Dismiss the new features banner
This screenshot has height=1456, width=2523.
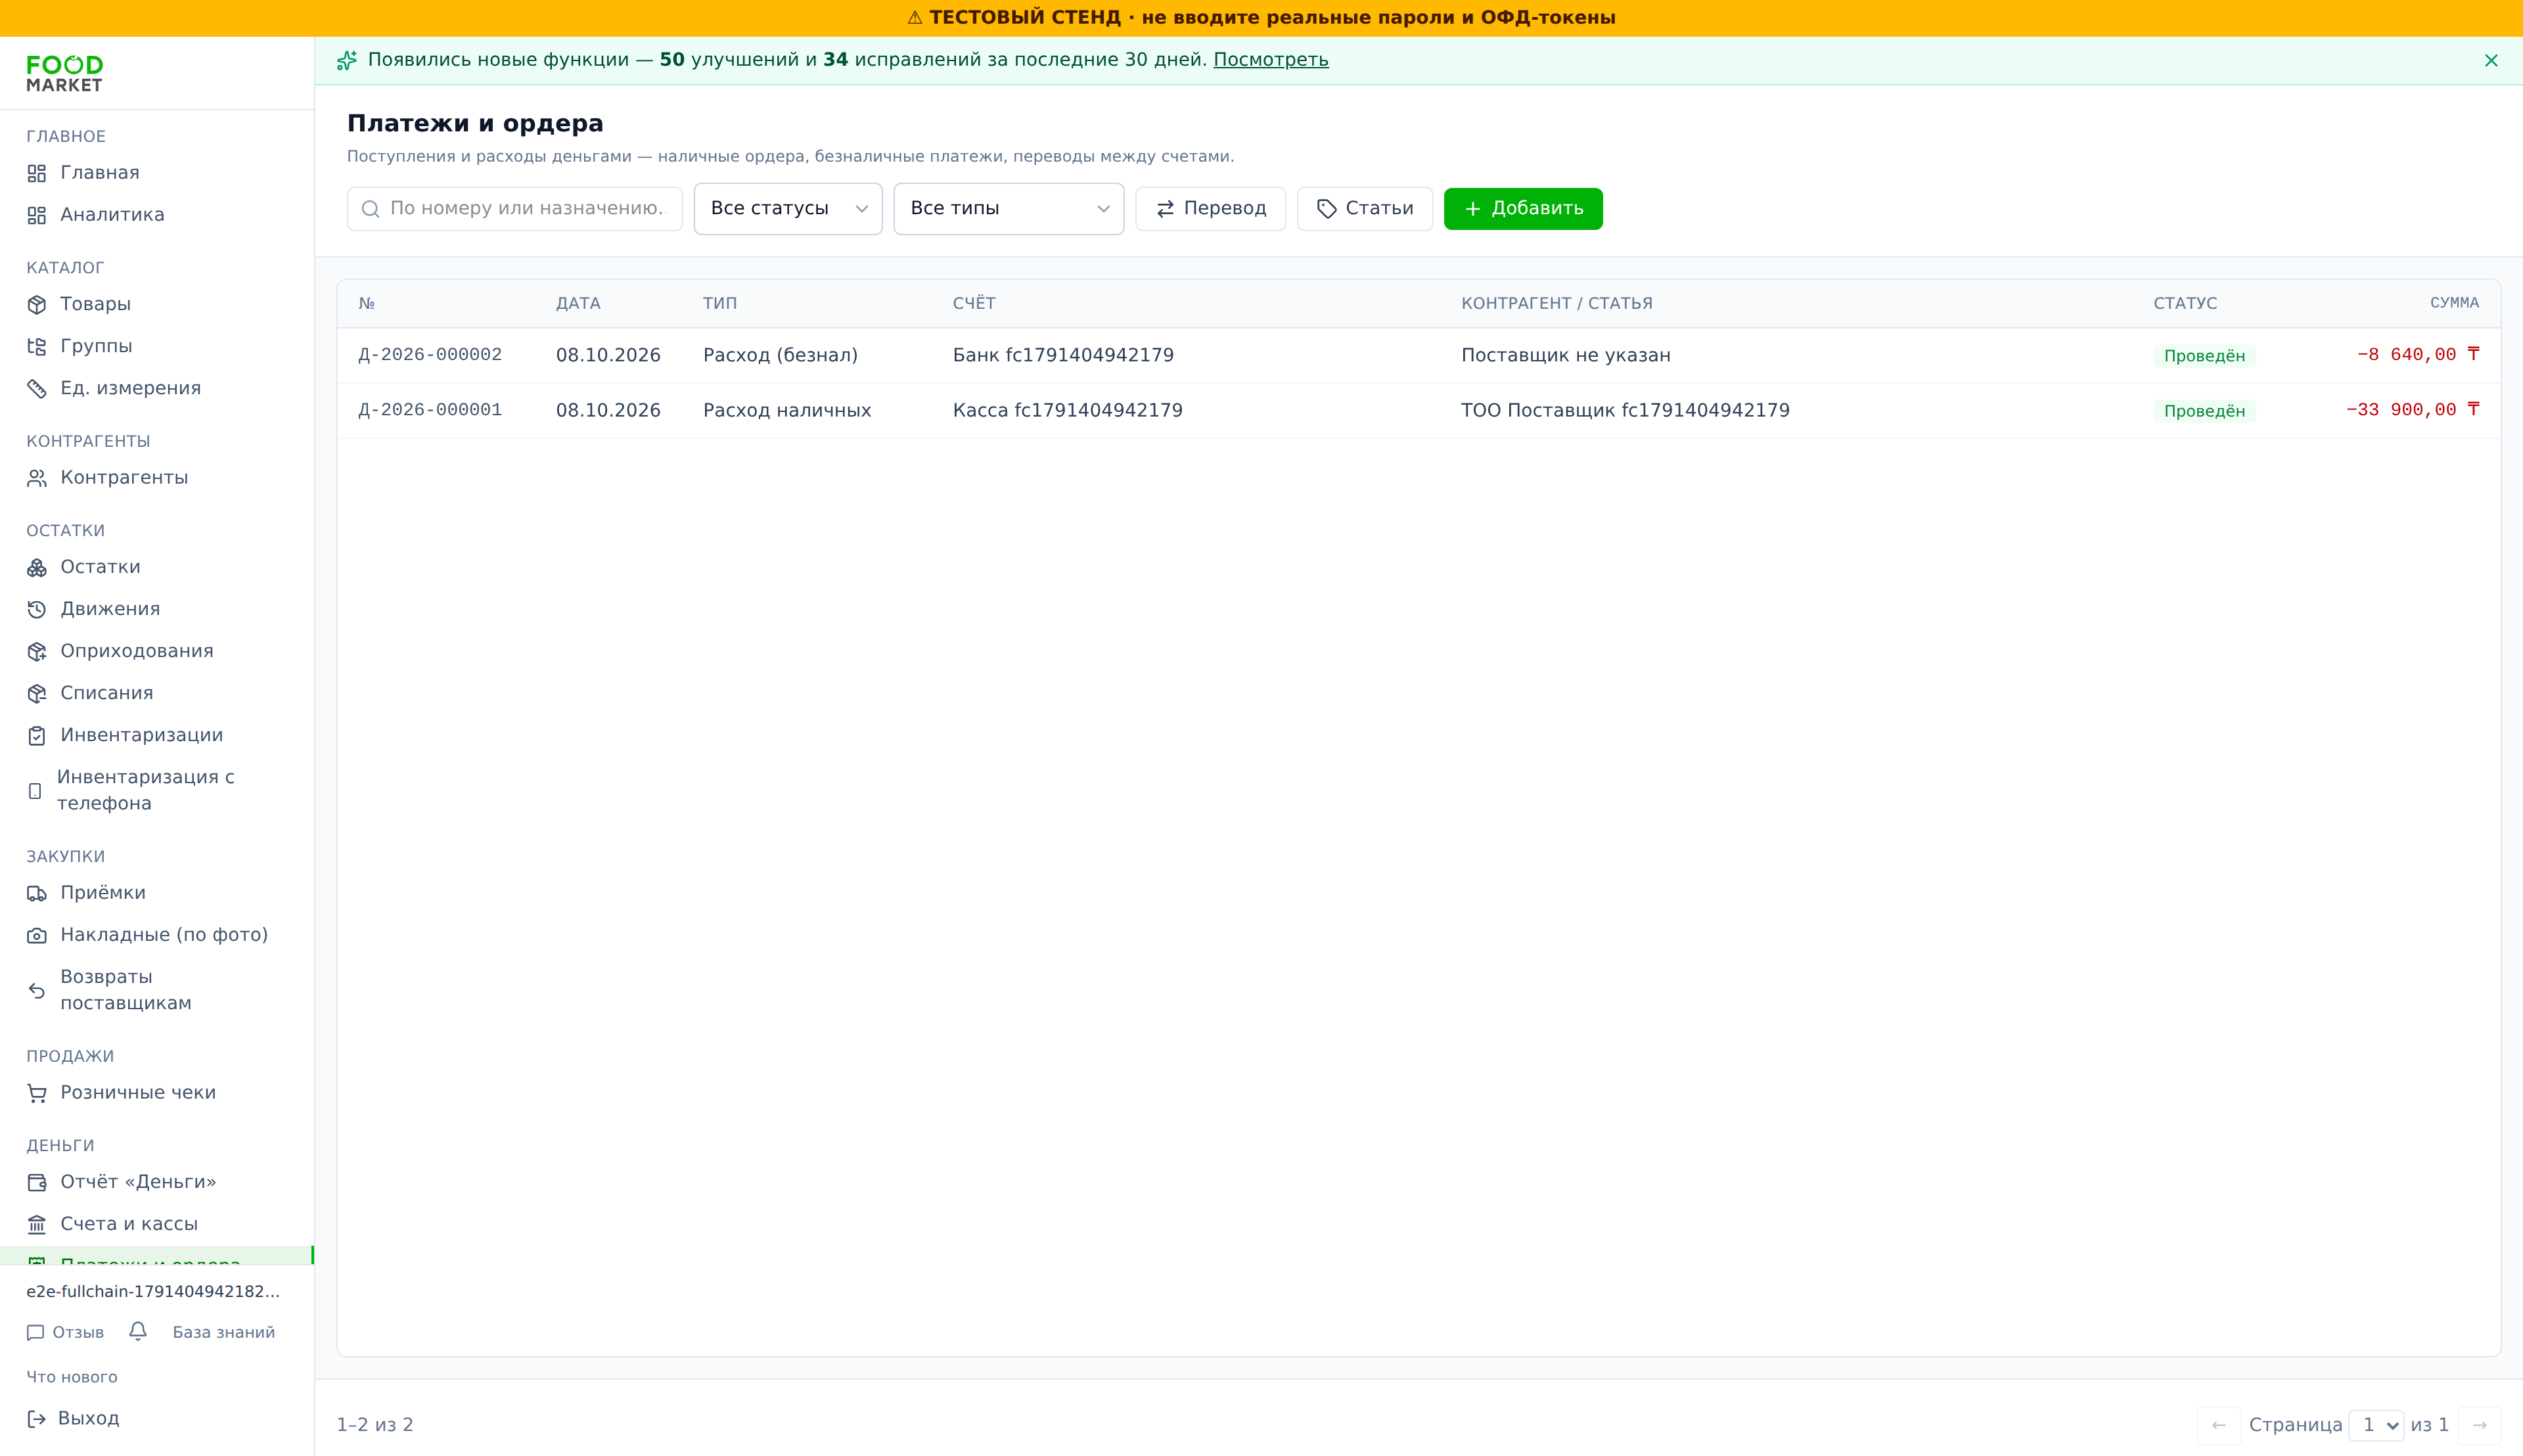coord(2491,61)
